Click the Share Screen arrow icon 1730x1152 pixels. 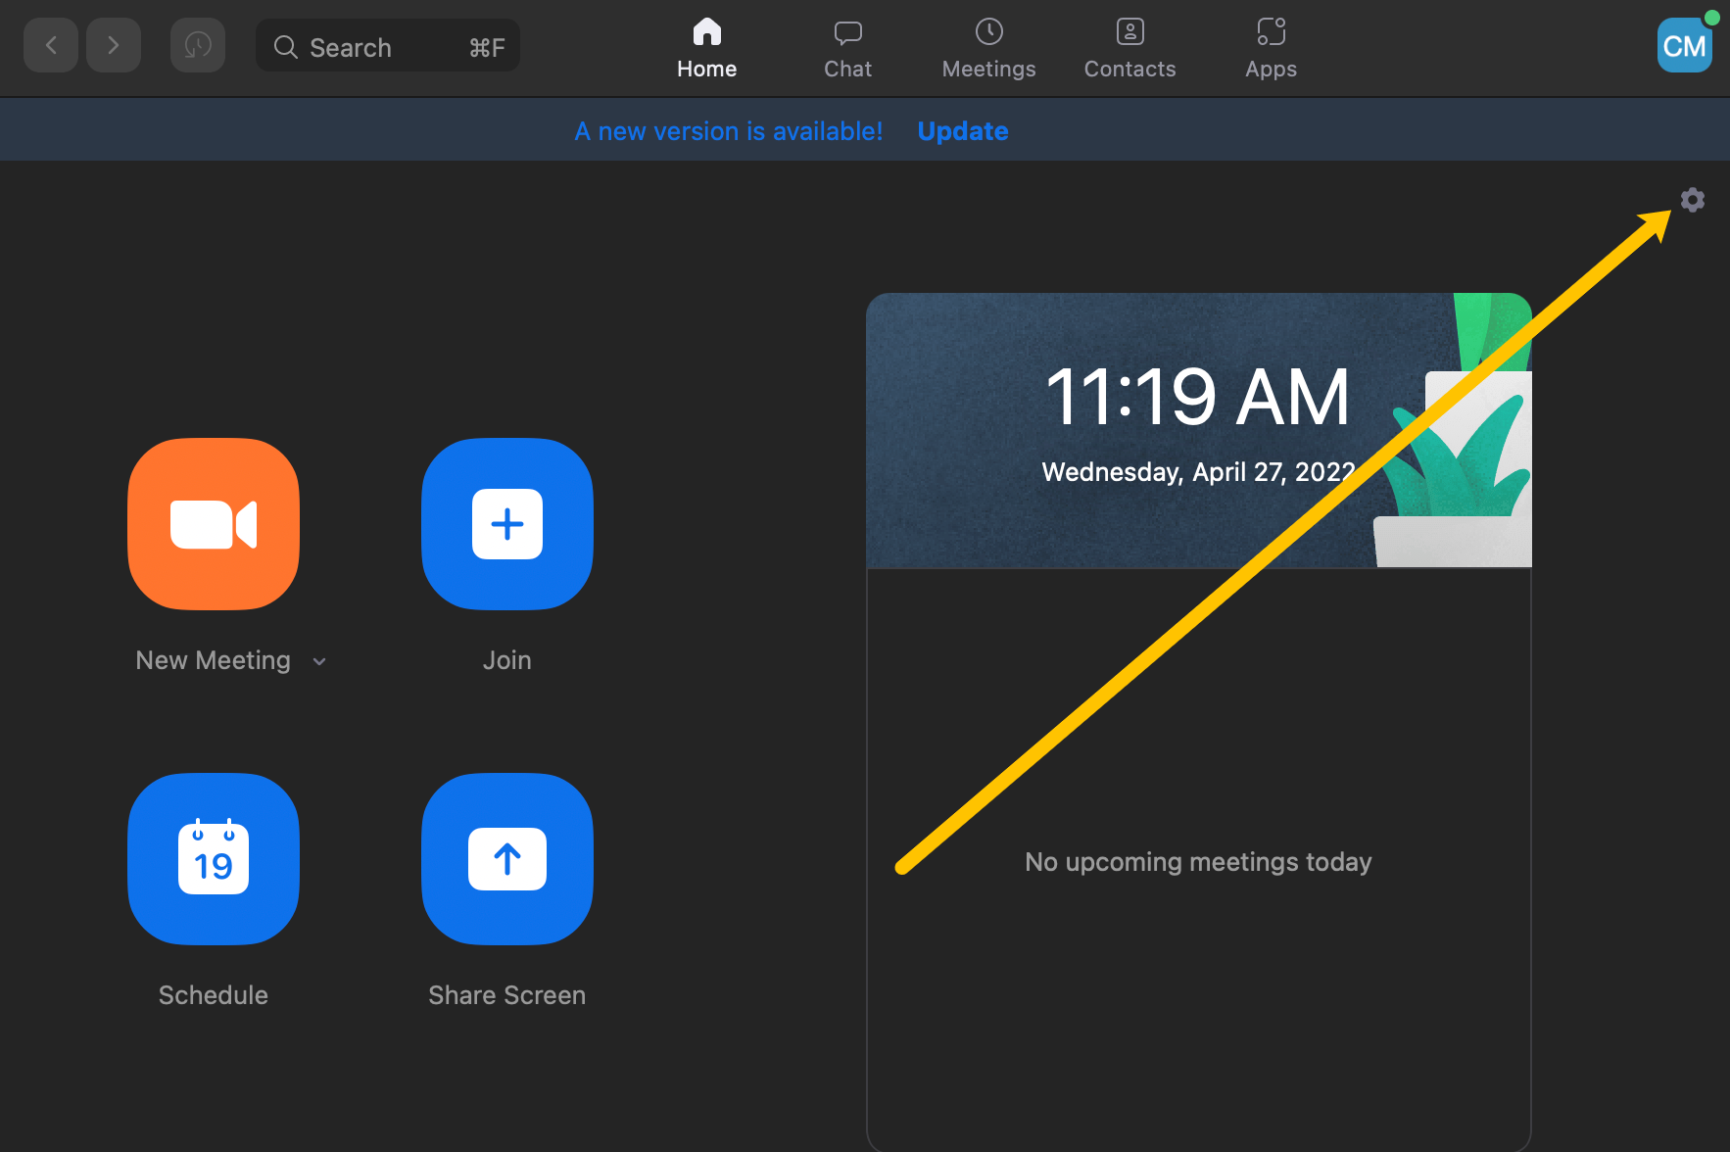pos(507,859)
